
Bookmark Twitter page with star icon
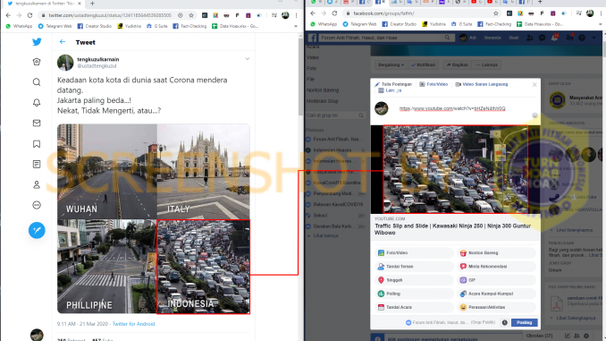[x=191, y=15]
